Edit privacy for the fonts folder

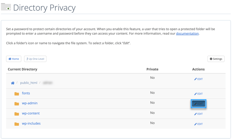[x=198, y=94]
